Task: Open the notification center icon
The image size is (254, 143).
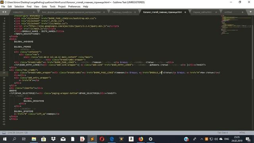Action: pos(248,139)
